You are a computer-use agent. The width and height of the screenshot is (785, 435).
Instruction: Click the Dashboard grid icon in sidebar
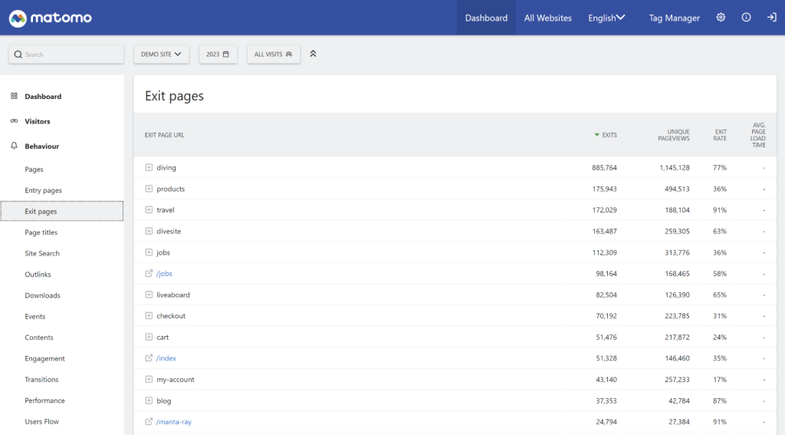pyautogui.click(x=14, y=96)
